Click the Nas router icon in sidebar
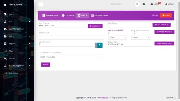The image size is (180, 101). 5,22
